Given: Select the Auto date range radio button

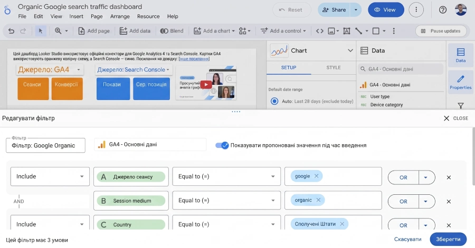Looking at the screenshot, I should coord(274,101).
